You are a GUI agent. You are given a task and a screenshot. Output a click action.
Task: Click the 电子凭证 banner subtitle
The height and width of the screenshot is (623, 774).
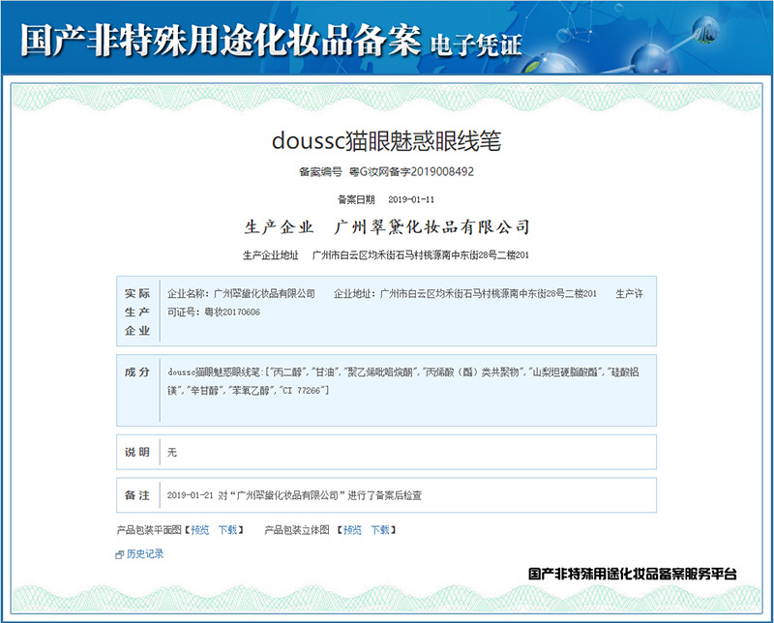click(x=475, y=44)
